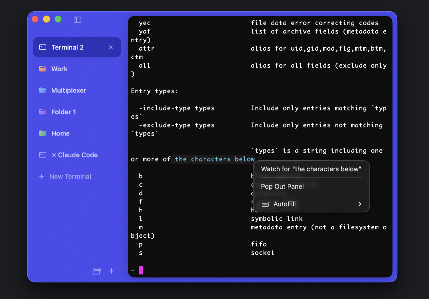Image resolution: width=429 pixels, height=299 pixels.
Task: Select the AutoFill menu entry
Action: 311,204
